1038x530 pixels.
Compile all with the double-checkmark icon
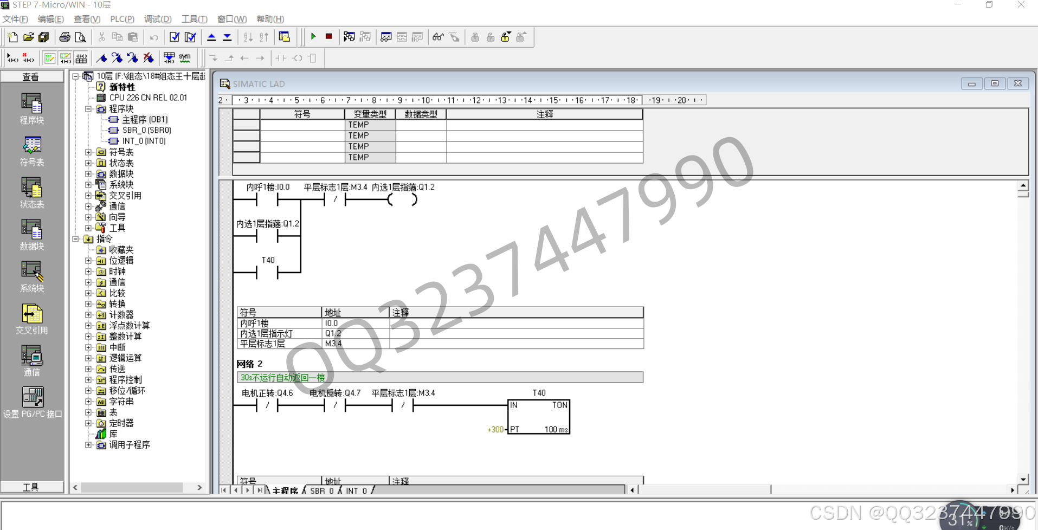(x=190, y=37)
